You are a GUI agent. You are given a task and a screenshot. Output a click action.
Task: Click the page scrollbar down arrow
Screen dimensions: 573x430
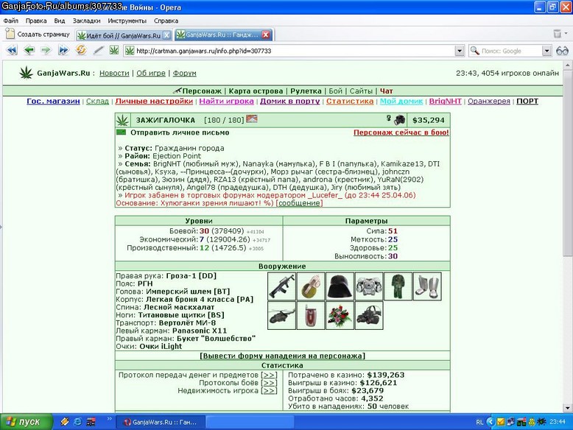[568, 408]
